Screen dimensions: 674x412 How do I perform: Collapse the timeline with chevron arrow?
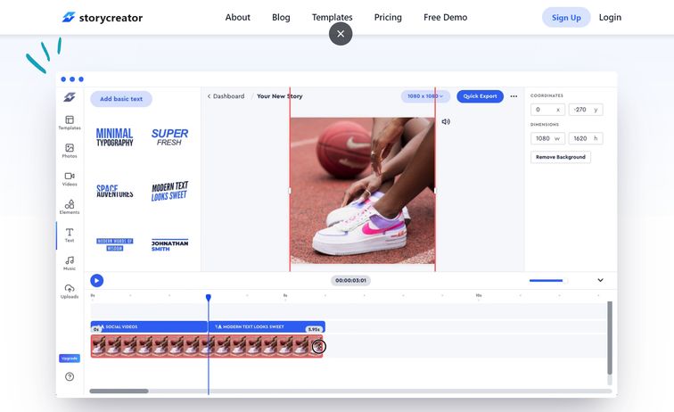tap(600, 280)
